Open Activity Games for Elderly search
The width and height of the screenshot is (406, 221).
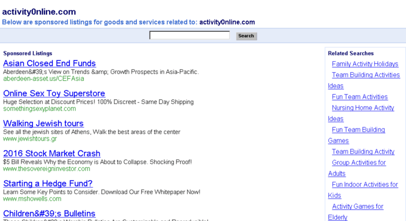357,207
